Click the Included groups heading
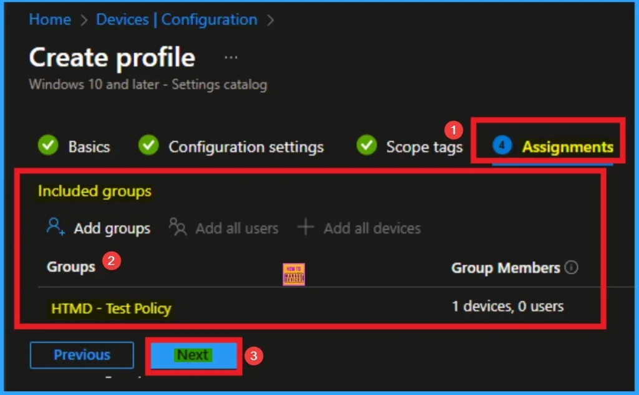 (95, 191)
